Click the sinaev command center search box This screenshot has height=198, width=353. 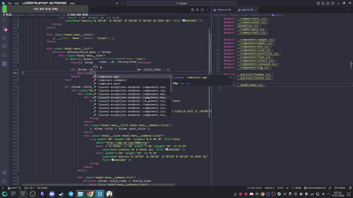181,3
